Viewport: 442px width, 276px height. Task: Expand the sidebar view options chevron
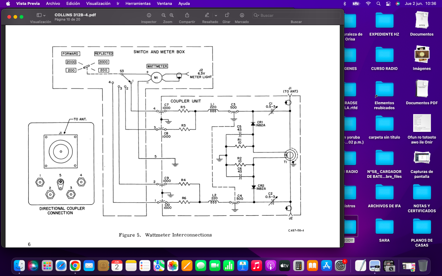(x=45, y=15)
